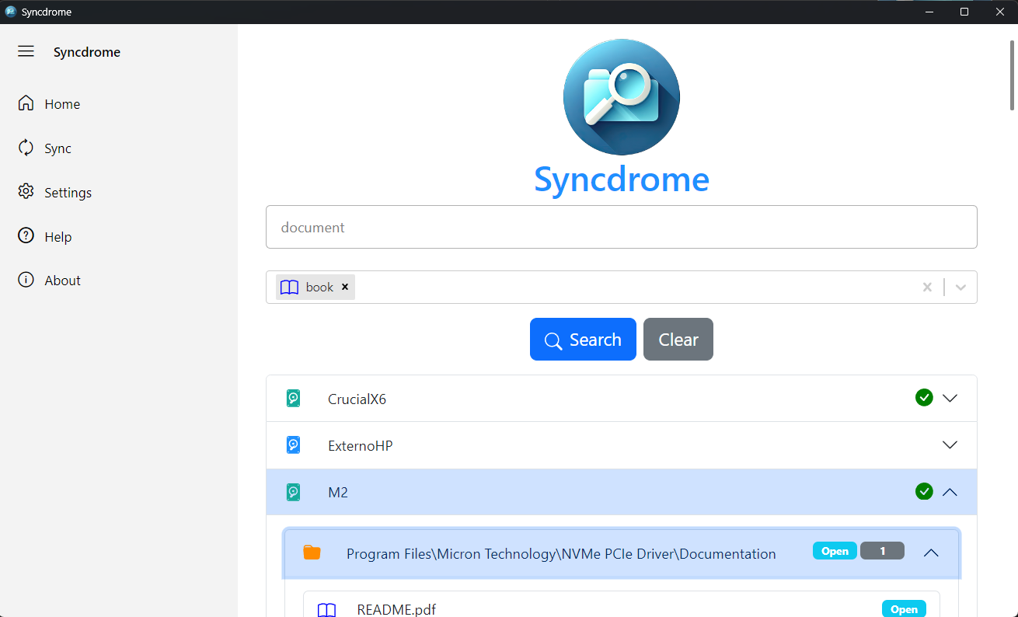Click the Syncdrome magnifier logo
This screenshot has width=1018, height=617.
point(621,96)
